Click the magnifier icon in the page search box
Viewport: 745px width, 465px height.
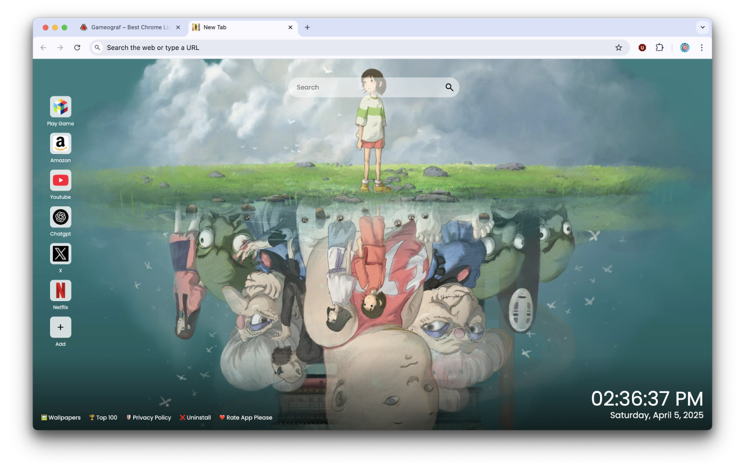coord(449,87)
